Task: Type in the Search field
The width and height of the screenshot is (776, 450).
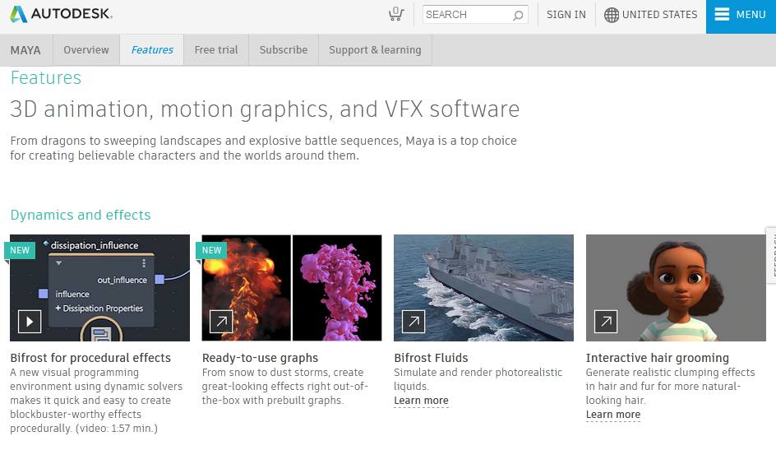Action: [x=475, y=14]
